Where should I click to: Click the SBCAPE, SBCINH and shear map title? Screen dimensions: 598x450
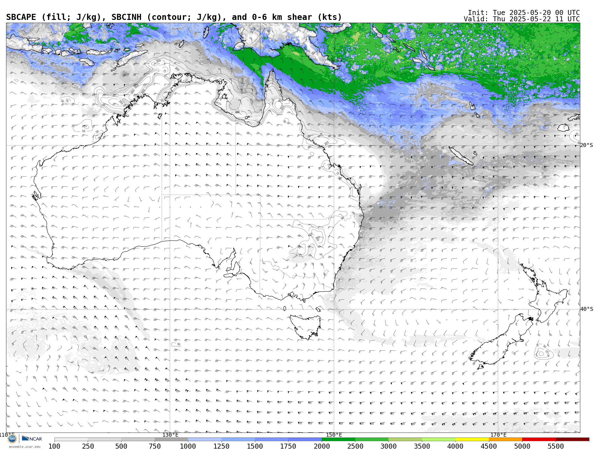click(x=174, y=17)
